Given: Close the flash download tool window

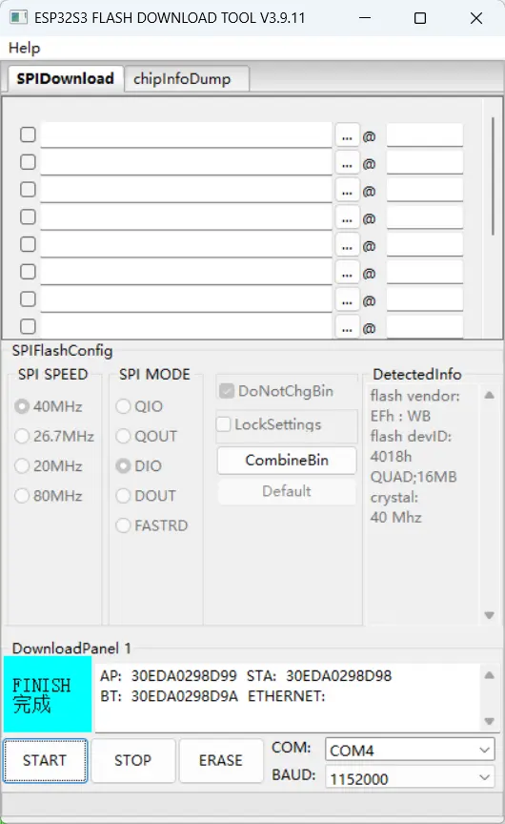Looking at the screenshot, I should pyautogui.click(x=476, y=18).
